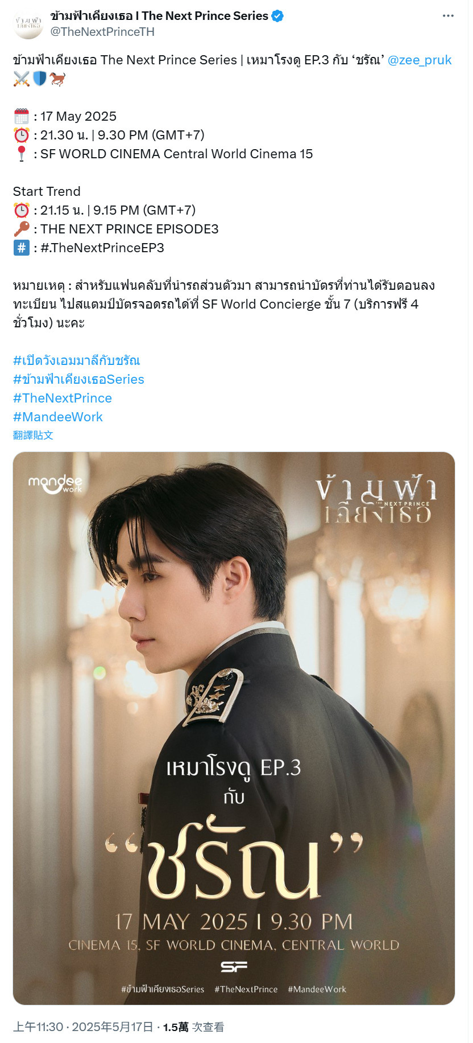Screen dimensions: 473x1043
Task: Click the post timestamp 上午11:30 · 2025年5月17日
Action: pyautogui.click(x=83, y=1027)
